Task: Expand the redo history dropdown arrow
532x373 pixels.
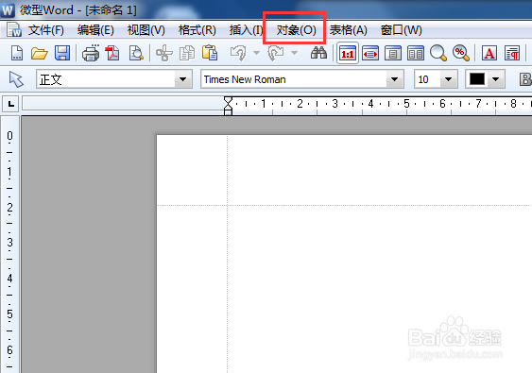Action: coord(294,53)
